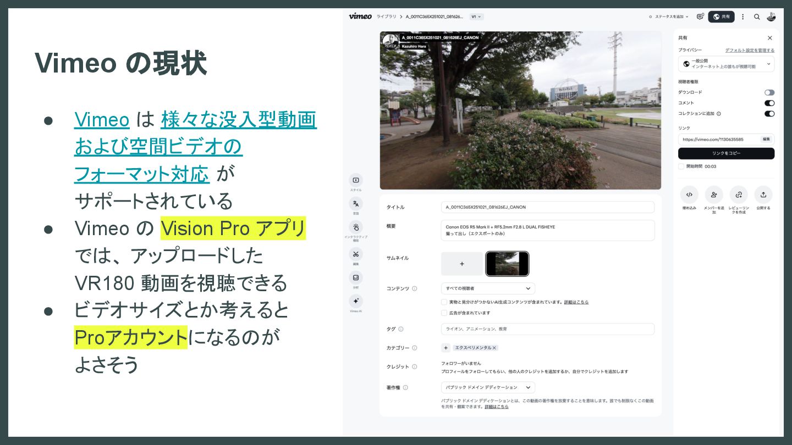Click the 埋め込み embed code icon
Viewport: 792px width, 445px height.
[x=689, y=194]
